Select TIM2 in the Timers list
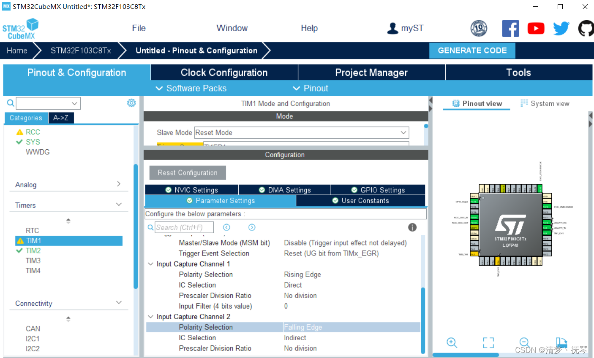The image size is (594, 358). point(33,250)
